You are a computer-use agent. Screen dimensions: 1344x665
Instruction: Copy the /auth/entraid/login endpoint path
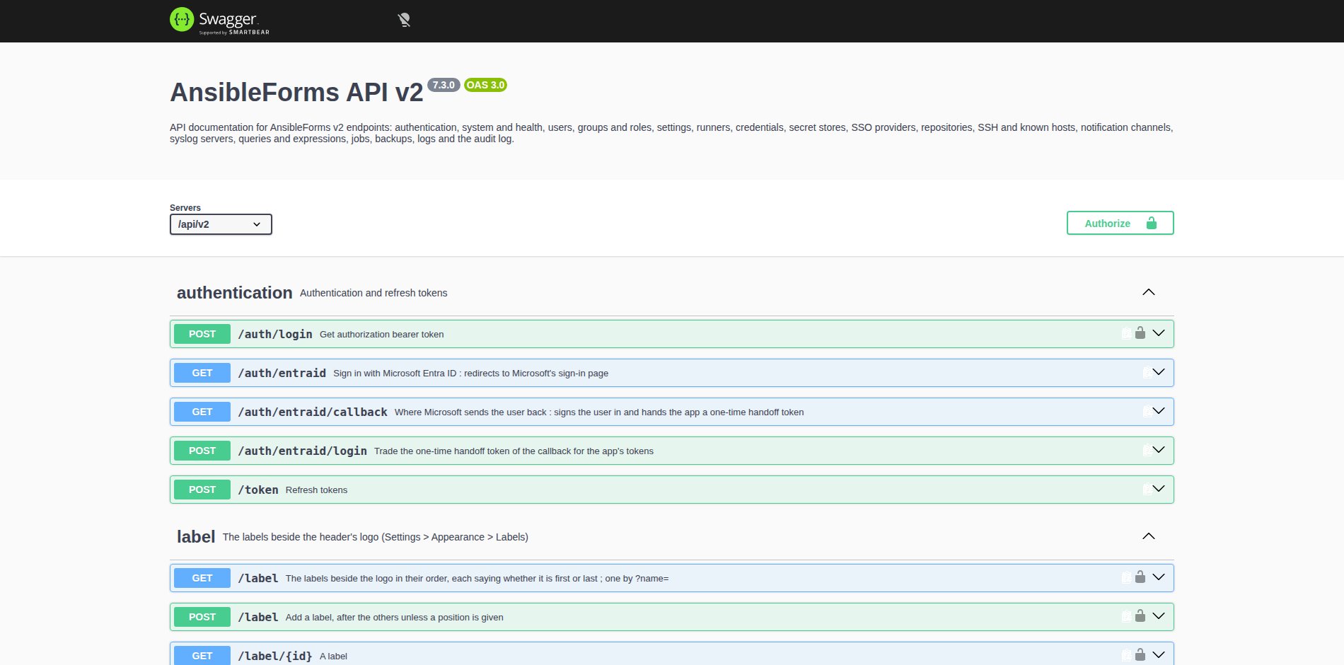[x=1147, y=450]
